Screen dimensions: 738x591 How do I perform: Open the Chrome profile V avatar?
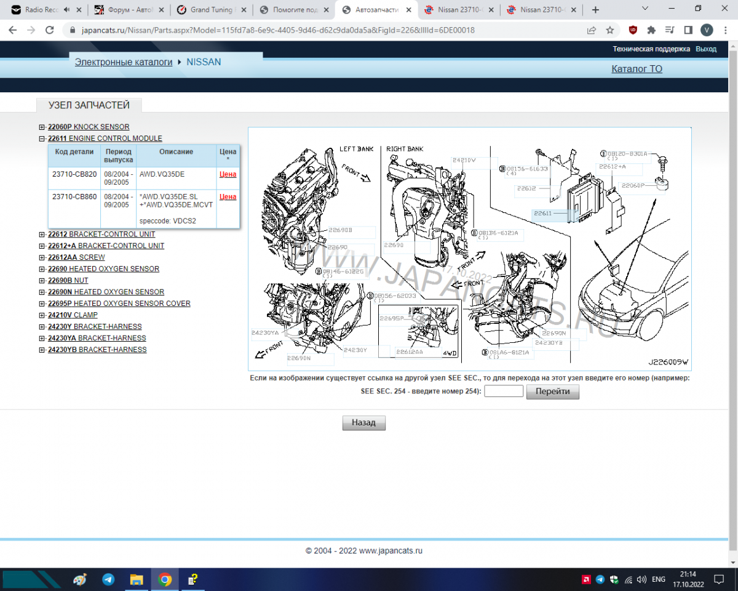click(707, 30)
